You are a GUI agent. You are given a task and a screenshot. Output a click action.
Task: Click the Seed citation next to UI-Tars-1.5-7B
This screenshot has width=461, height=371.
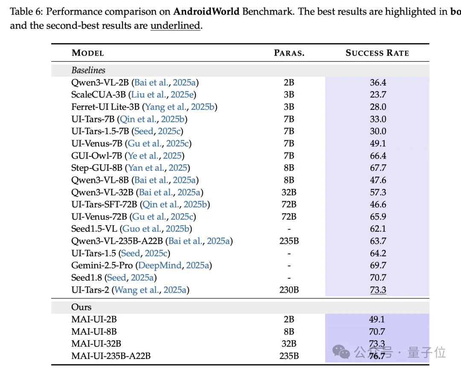tap(143, 131)
